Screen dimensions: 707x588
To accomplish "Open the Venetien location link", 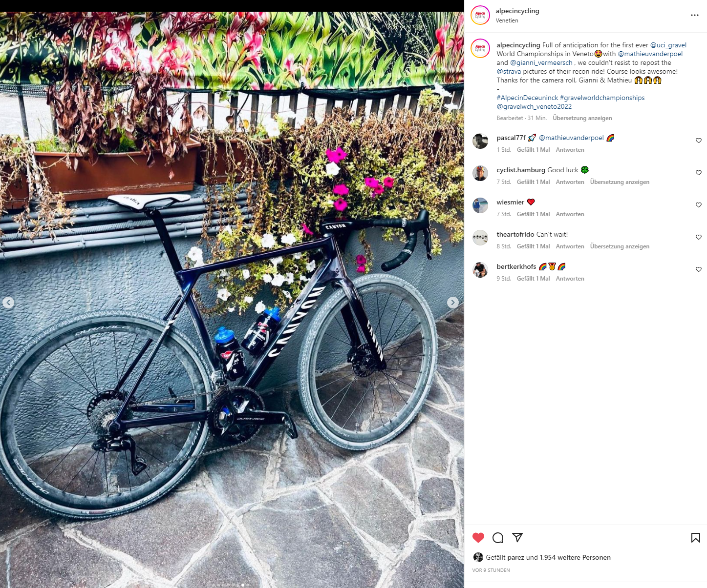I will pyautogui.click(x=507, y=20).
